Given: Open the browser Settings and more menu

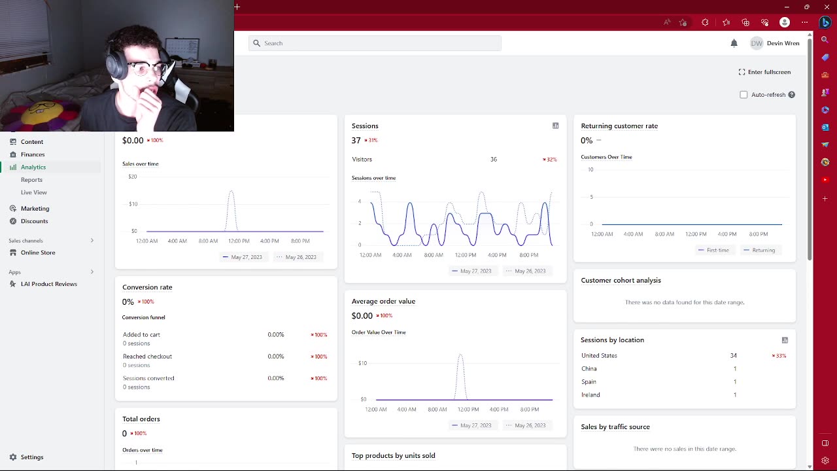Looking at the screenshot, I should click(804, 22).
